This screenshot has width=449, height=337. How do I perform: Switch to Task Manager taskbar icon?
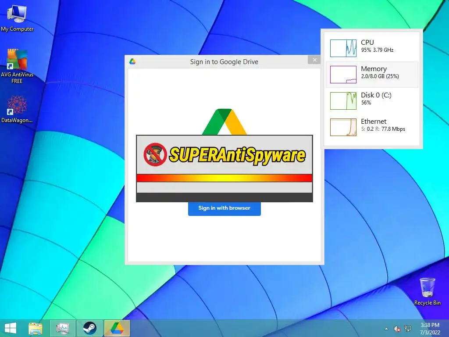(x=63, y=328)
